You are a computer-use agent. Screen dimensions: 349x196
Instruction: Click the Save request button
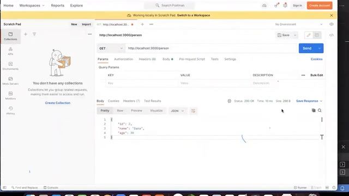[x=284, y=35]
